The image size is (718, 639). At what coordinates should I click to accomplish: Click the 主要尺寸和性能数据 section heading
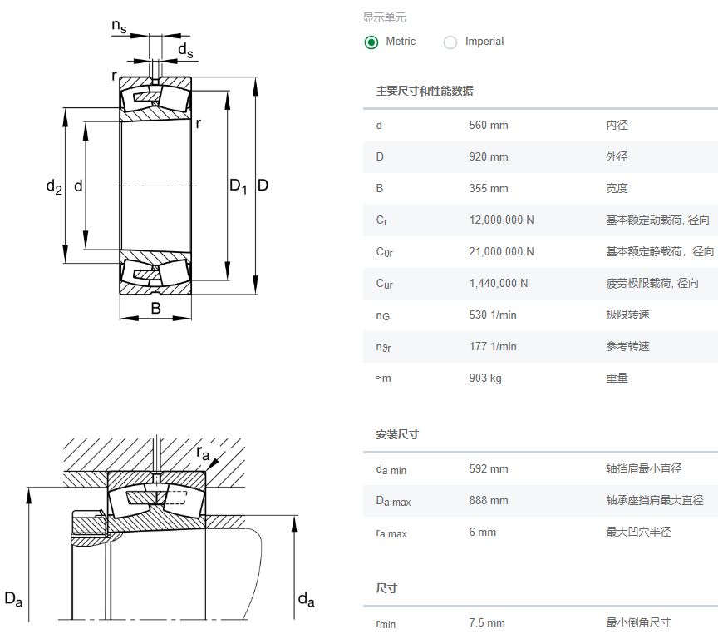[425, 91]
